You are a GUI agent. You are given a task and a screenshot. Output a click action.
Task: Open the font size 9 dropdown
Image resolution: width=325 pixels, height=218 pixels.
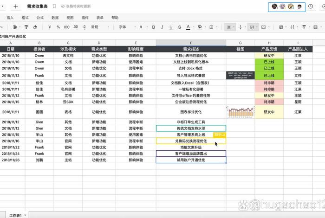tap(143, 27)
